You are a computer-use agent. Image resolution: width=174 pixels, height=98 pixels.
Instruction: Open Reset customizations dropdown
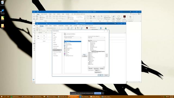click(x=97, y=71)
